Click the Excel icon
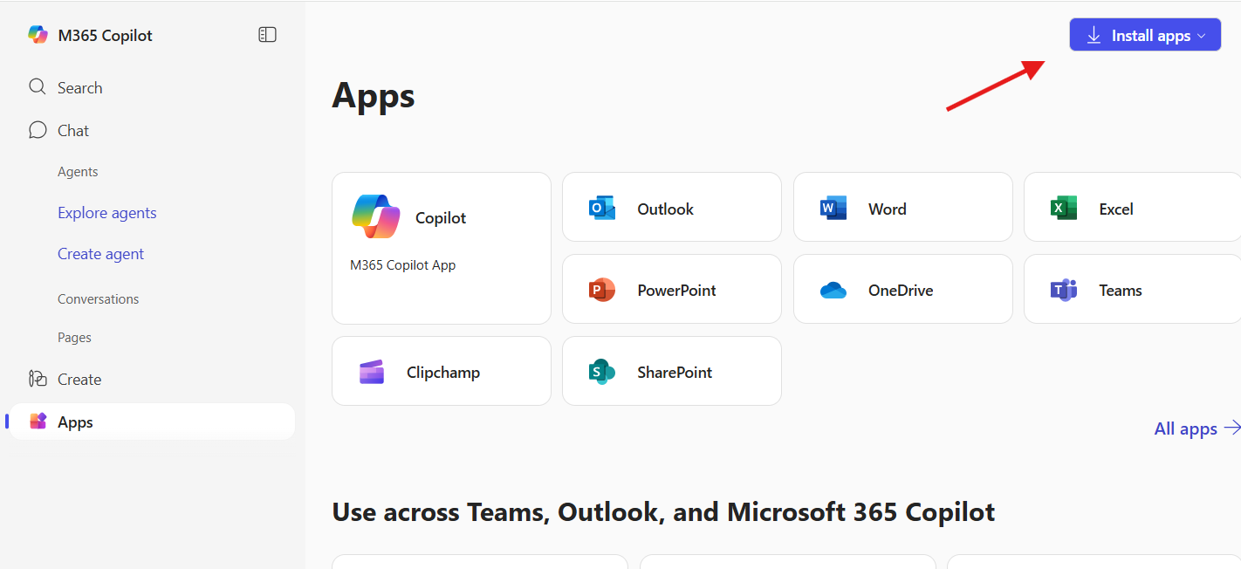 click(1064, 209)
